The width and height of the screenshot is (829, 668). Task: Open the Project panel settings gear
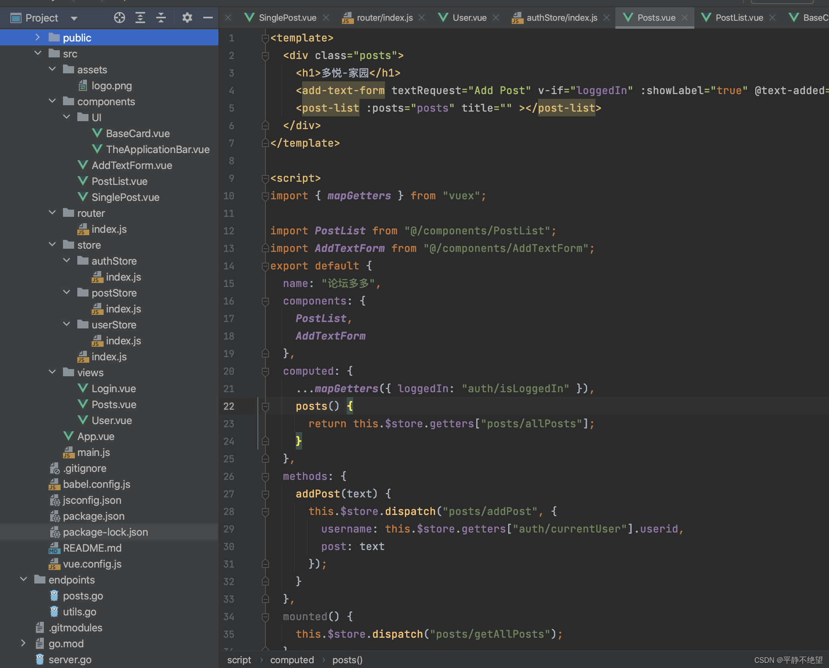click(187, 18)
